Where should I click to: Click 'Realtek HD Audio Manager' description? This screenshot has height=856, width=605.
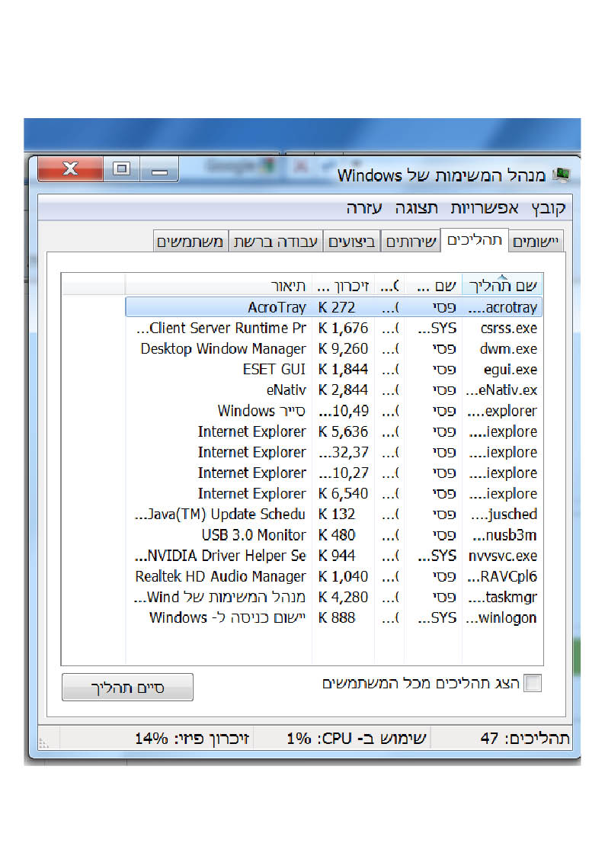click(x=220, y=576)
